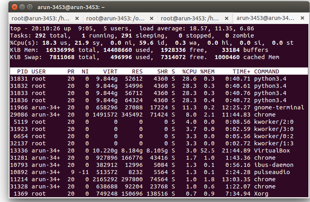Click the SHR column header
The image size is (310, 202).
162,71
